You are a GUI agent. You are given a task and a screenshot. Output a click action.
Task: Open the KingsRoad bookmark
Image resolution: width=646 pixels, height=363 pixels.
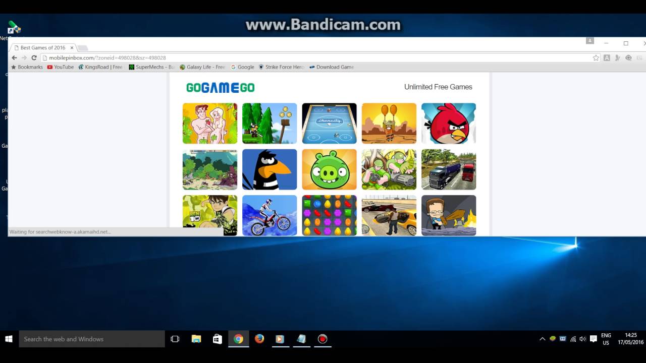coord(100,67)
